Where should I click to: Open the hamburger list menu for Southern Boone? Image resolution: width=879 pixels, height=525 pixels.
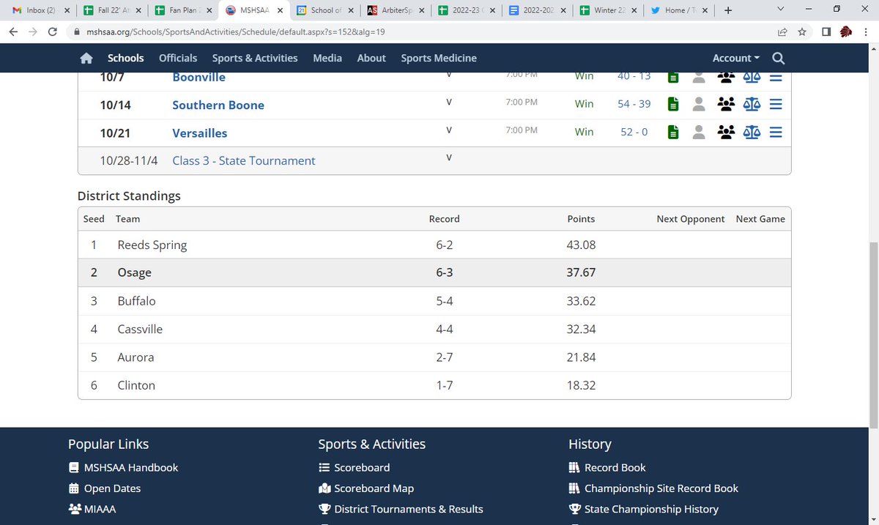click(x=776, y=105)
